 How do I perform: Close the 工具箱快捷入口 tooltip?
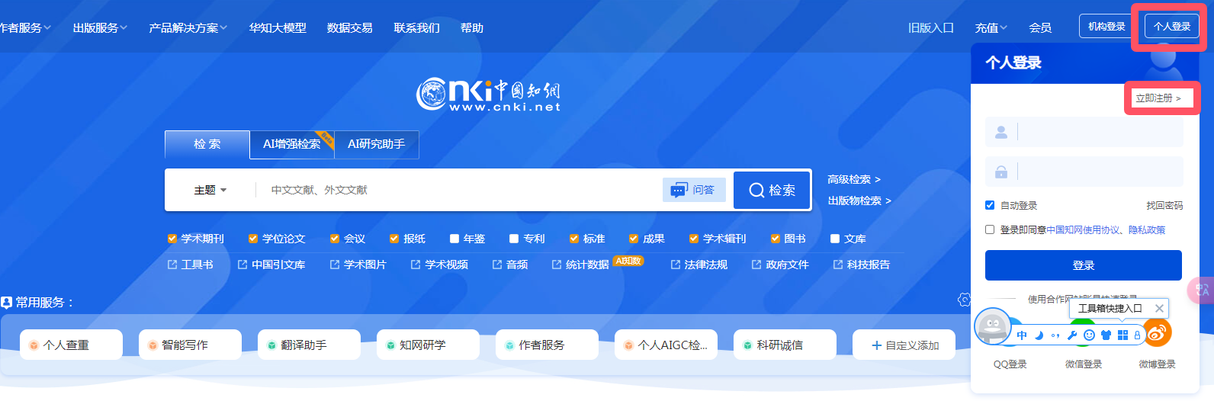coord(1159,308)
